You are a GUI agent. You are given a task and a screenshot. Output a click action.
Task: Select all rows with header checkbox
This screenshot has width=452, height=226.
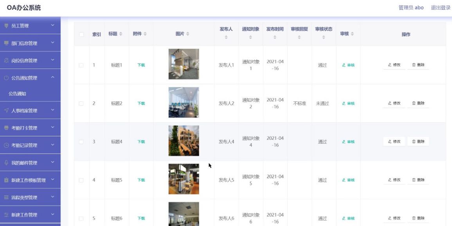coord(81,34)
